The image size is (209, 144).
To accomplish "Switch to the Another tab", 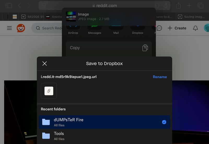I will pyautogui.click(x=54, y=17).
